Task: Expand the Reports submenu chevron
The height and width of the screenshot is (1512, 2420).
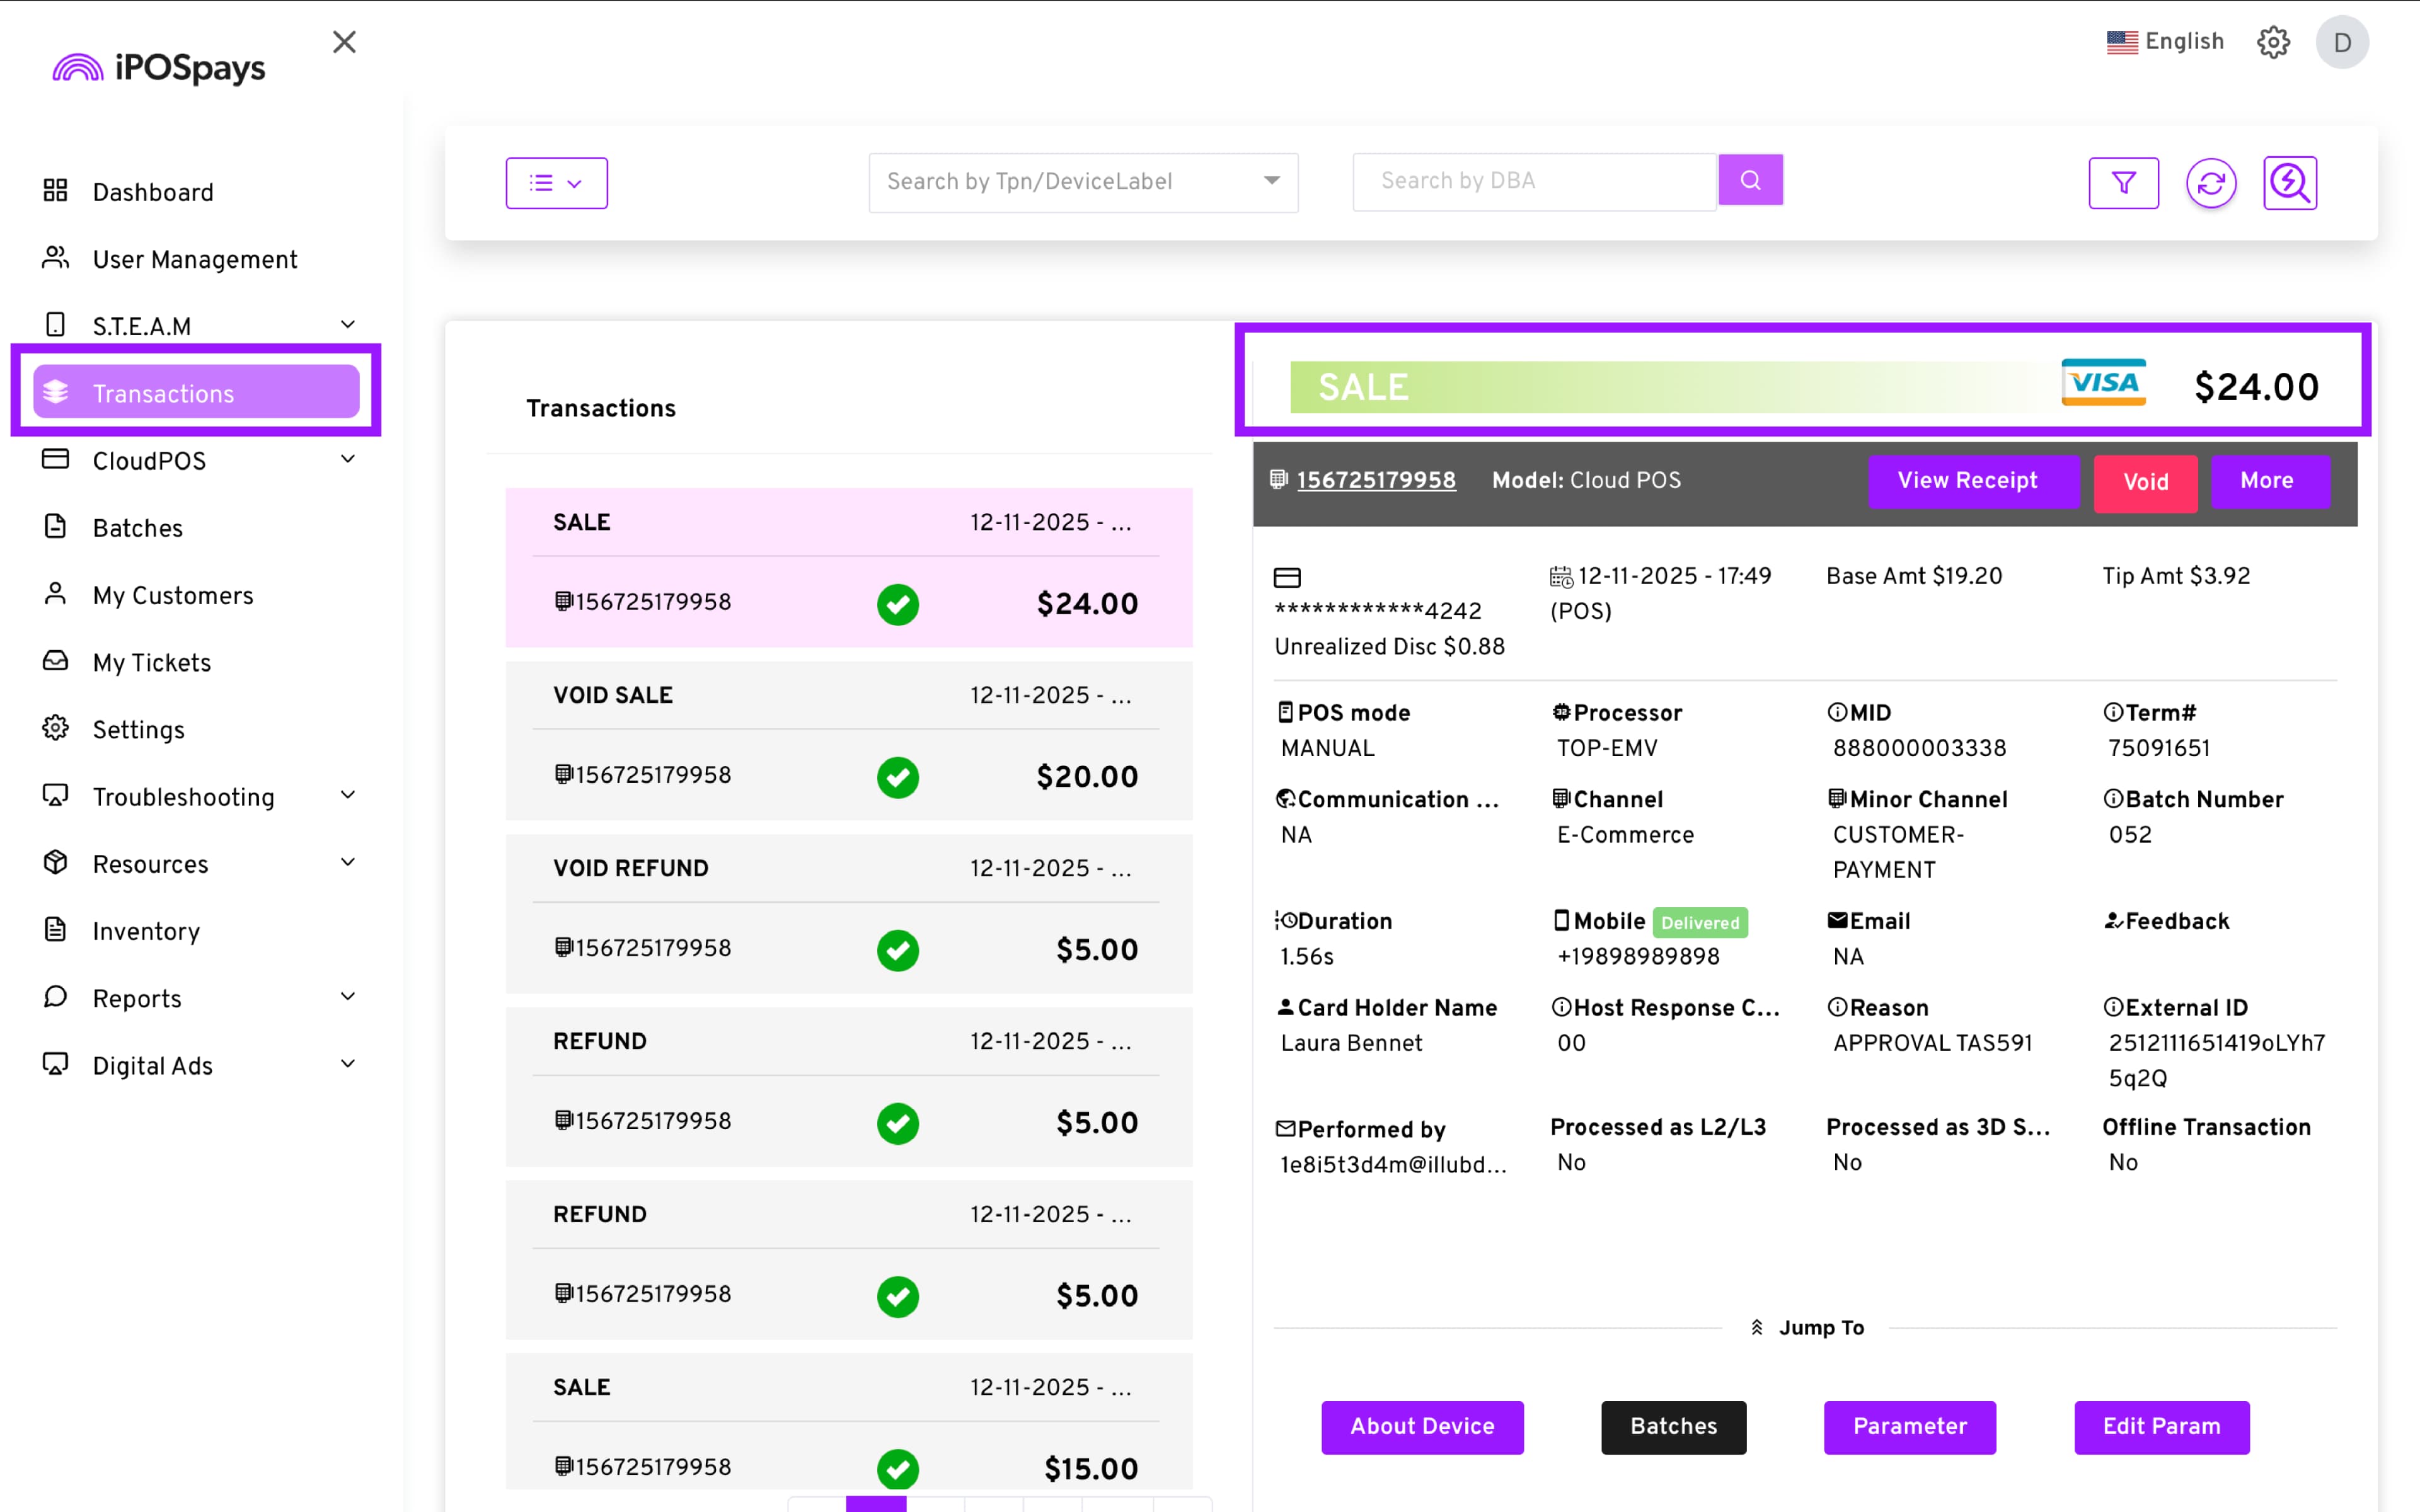Action: 348,997
